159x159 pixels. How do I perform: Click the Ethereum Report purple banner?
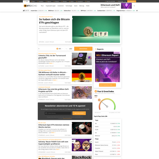107,67
